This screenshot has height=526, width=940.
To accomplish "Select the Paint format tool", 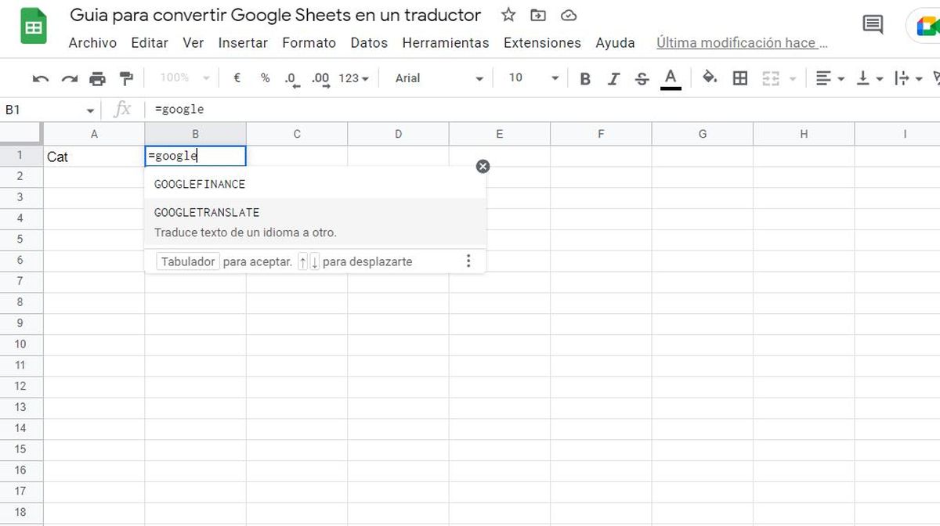I will [125, 78].
